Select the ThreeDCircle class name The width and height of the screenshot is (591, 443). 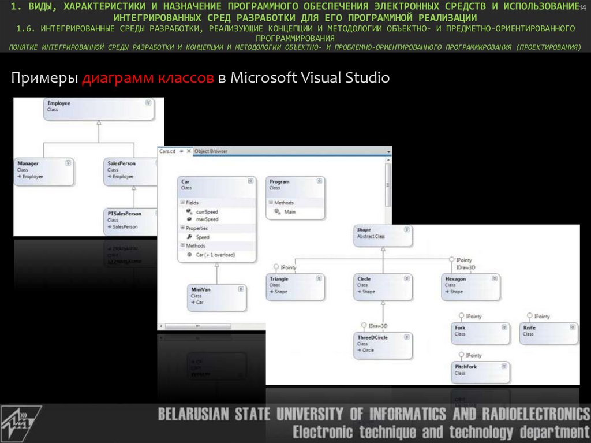click(372, 337)
